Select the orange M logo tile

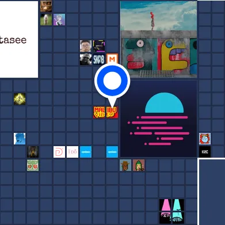pos(112,59)
